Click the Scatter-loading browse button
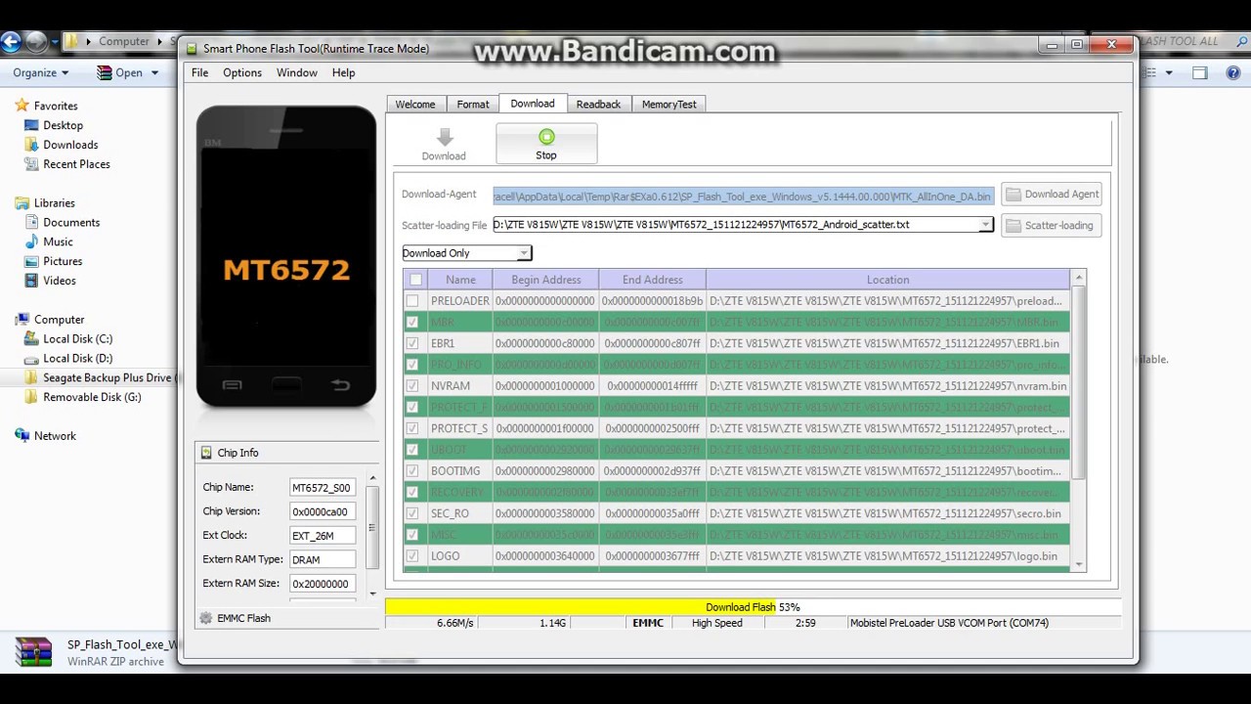Viewport: 1251px width, 704px height. pyautogui.click(x=1052, y=226)
